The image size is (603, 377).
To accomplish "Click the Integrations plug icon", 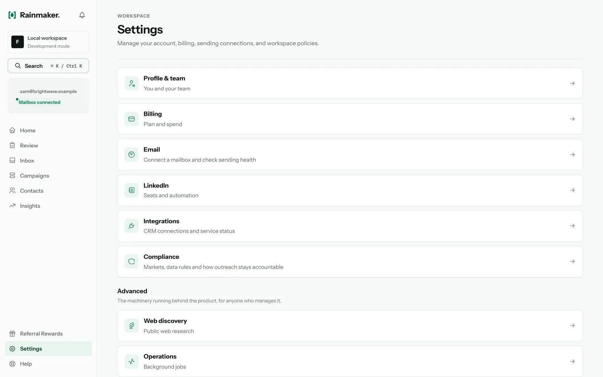I will click(x=132, y=226).
